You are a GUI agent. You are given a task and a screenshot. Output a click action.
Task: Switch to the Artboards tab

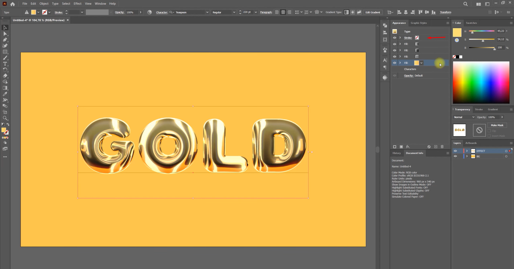coord(471,143)
